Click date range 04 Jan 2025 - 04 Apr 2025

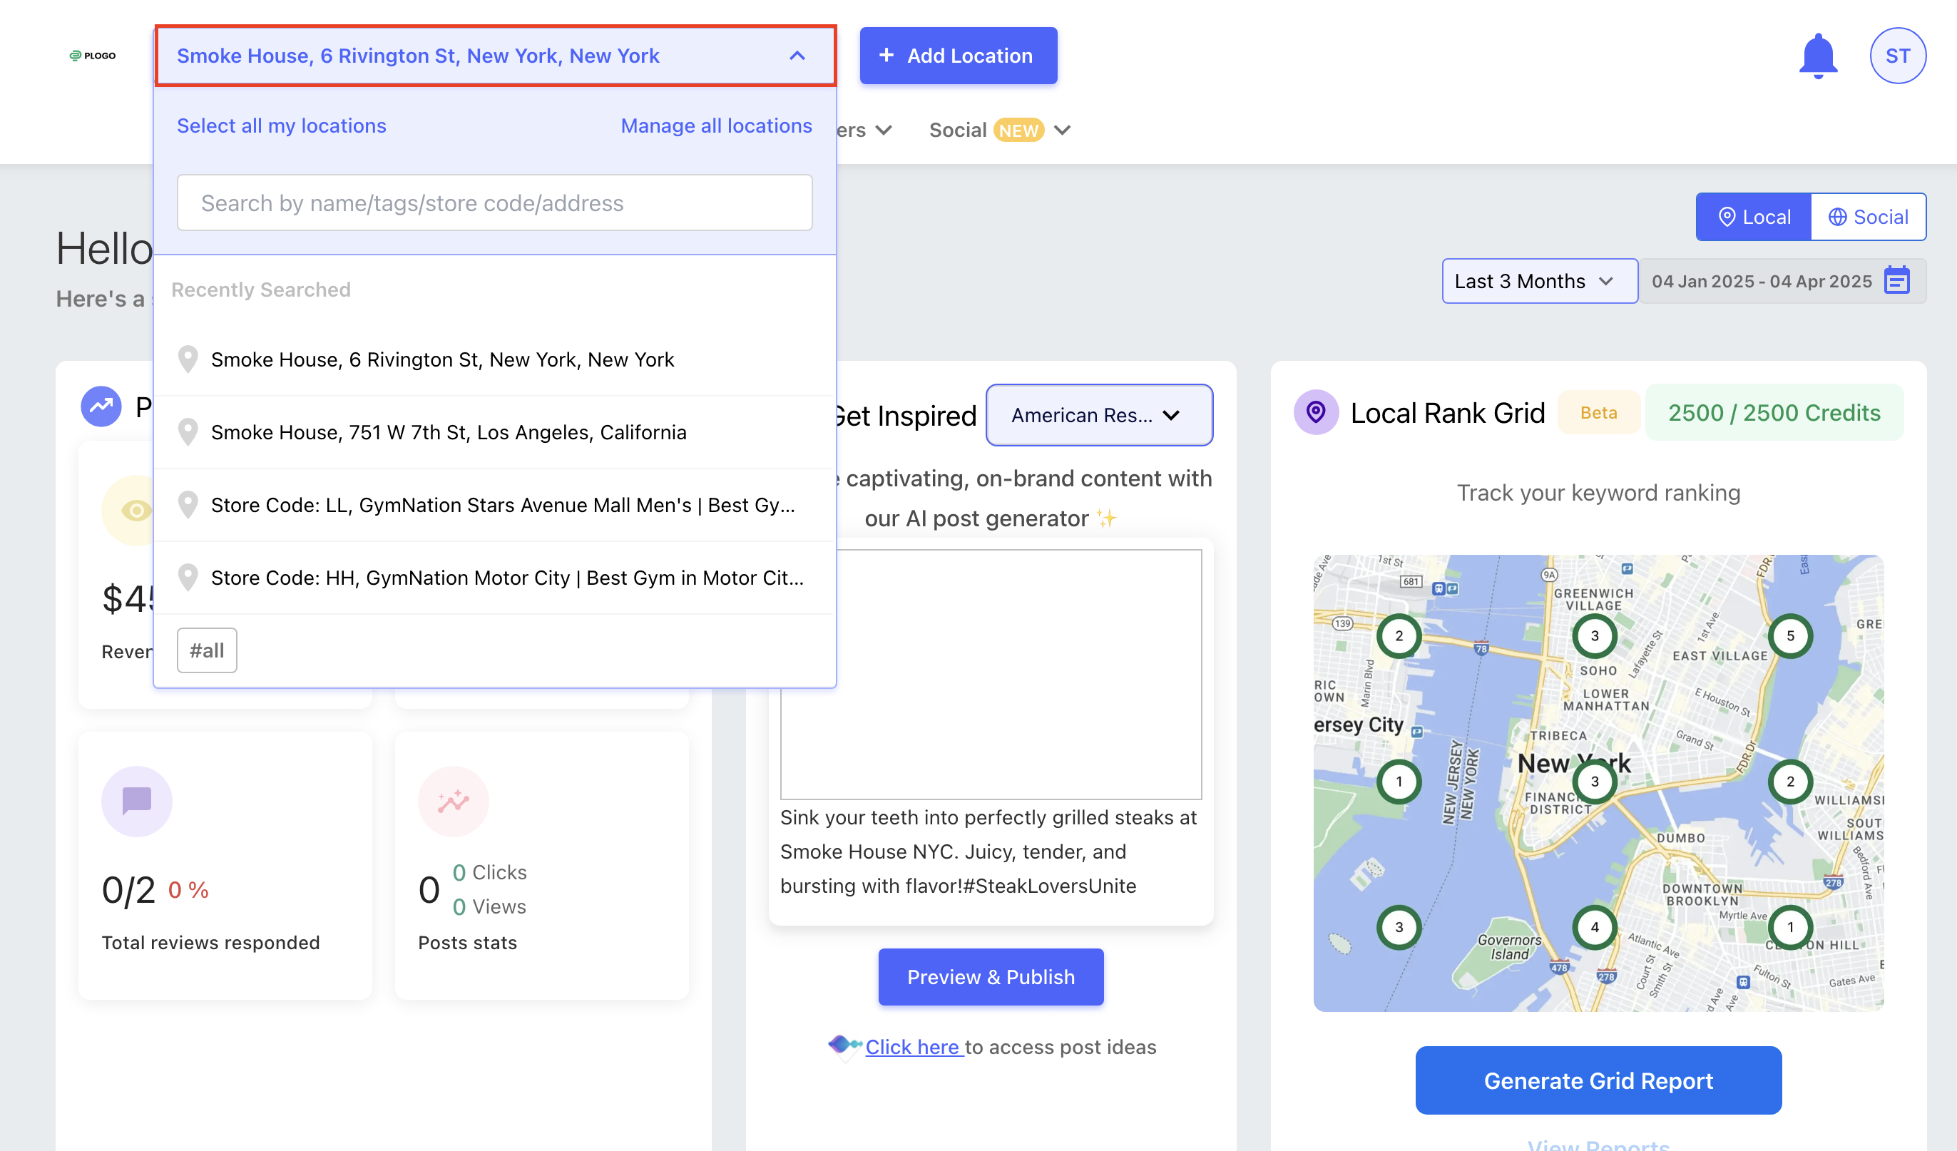click(1762, 281)
